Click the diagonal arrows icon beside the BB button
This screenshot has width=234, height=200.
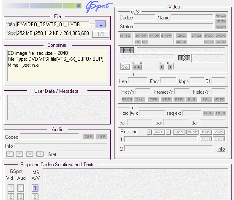tap(125, 67)
